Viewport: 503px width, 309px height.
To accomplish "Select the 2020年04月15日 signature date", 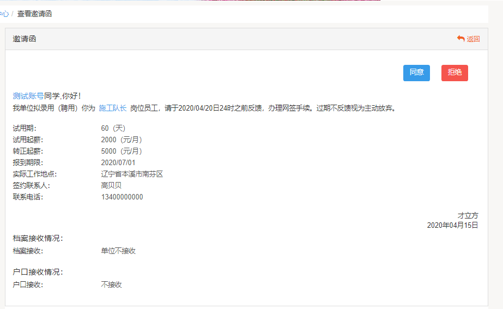I will [452, 225].
